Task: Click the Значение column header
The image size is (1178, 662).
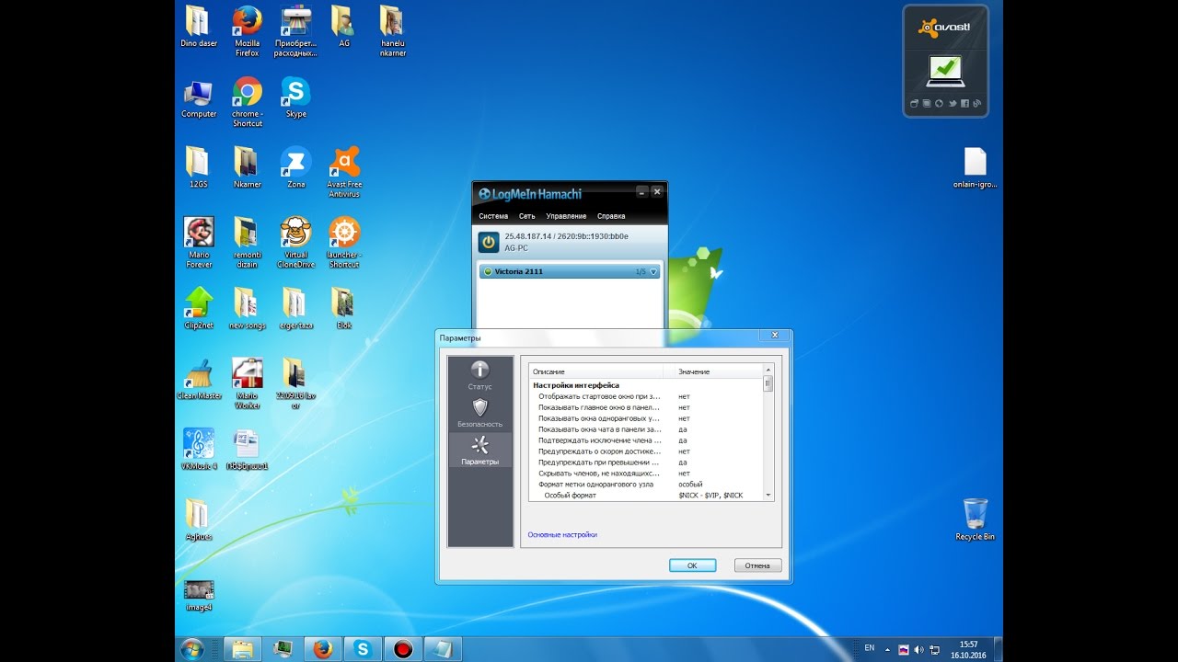Action: (713, 371)
